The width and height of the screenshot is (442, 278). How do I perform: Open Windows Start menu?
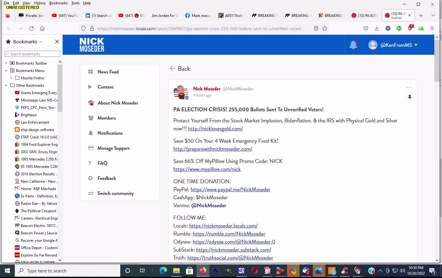[7, 271]
